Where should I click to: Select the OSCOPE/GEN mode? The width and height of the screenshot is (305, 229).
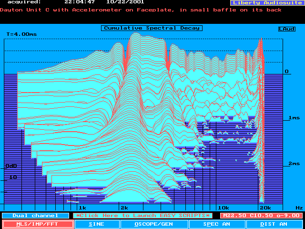154,224
